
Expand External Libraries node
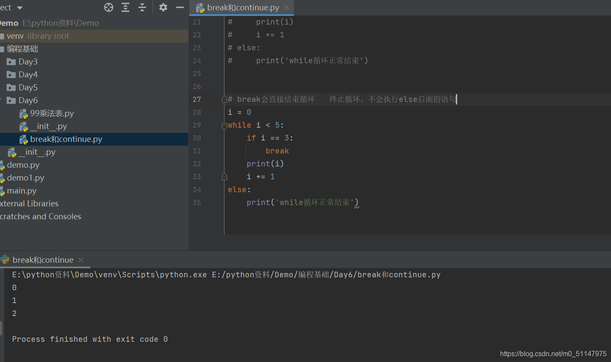[29, 204]
